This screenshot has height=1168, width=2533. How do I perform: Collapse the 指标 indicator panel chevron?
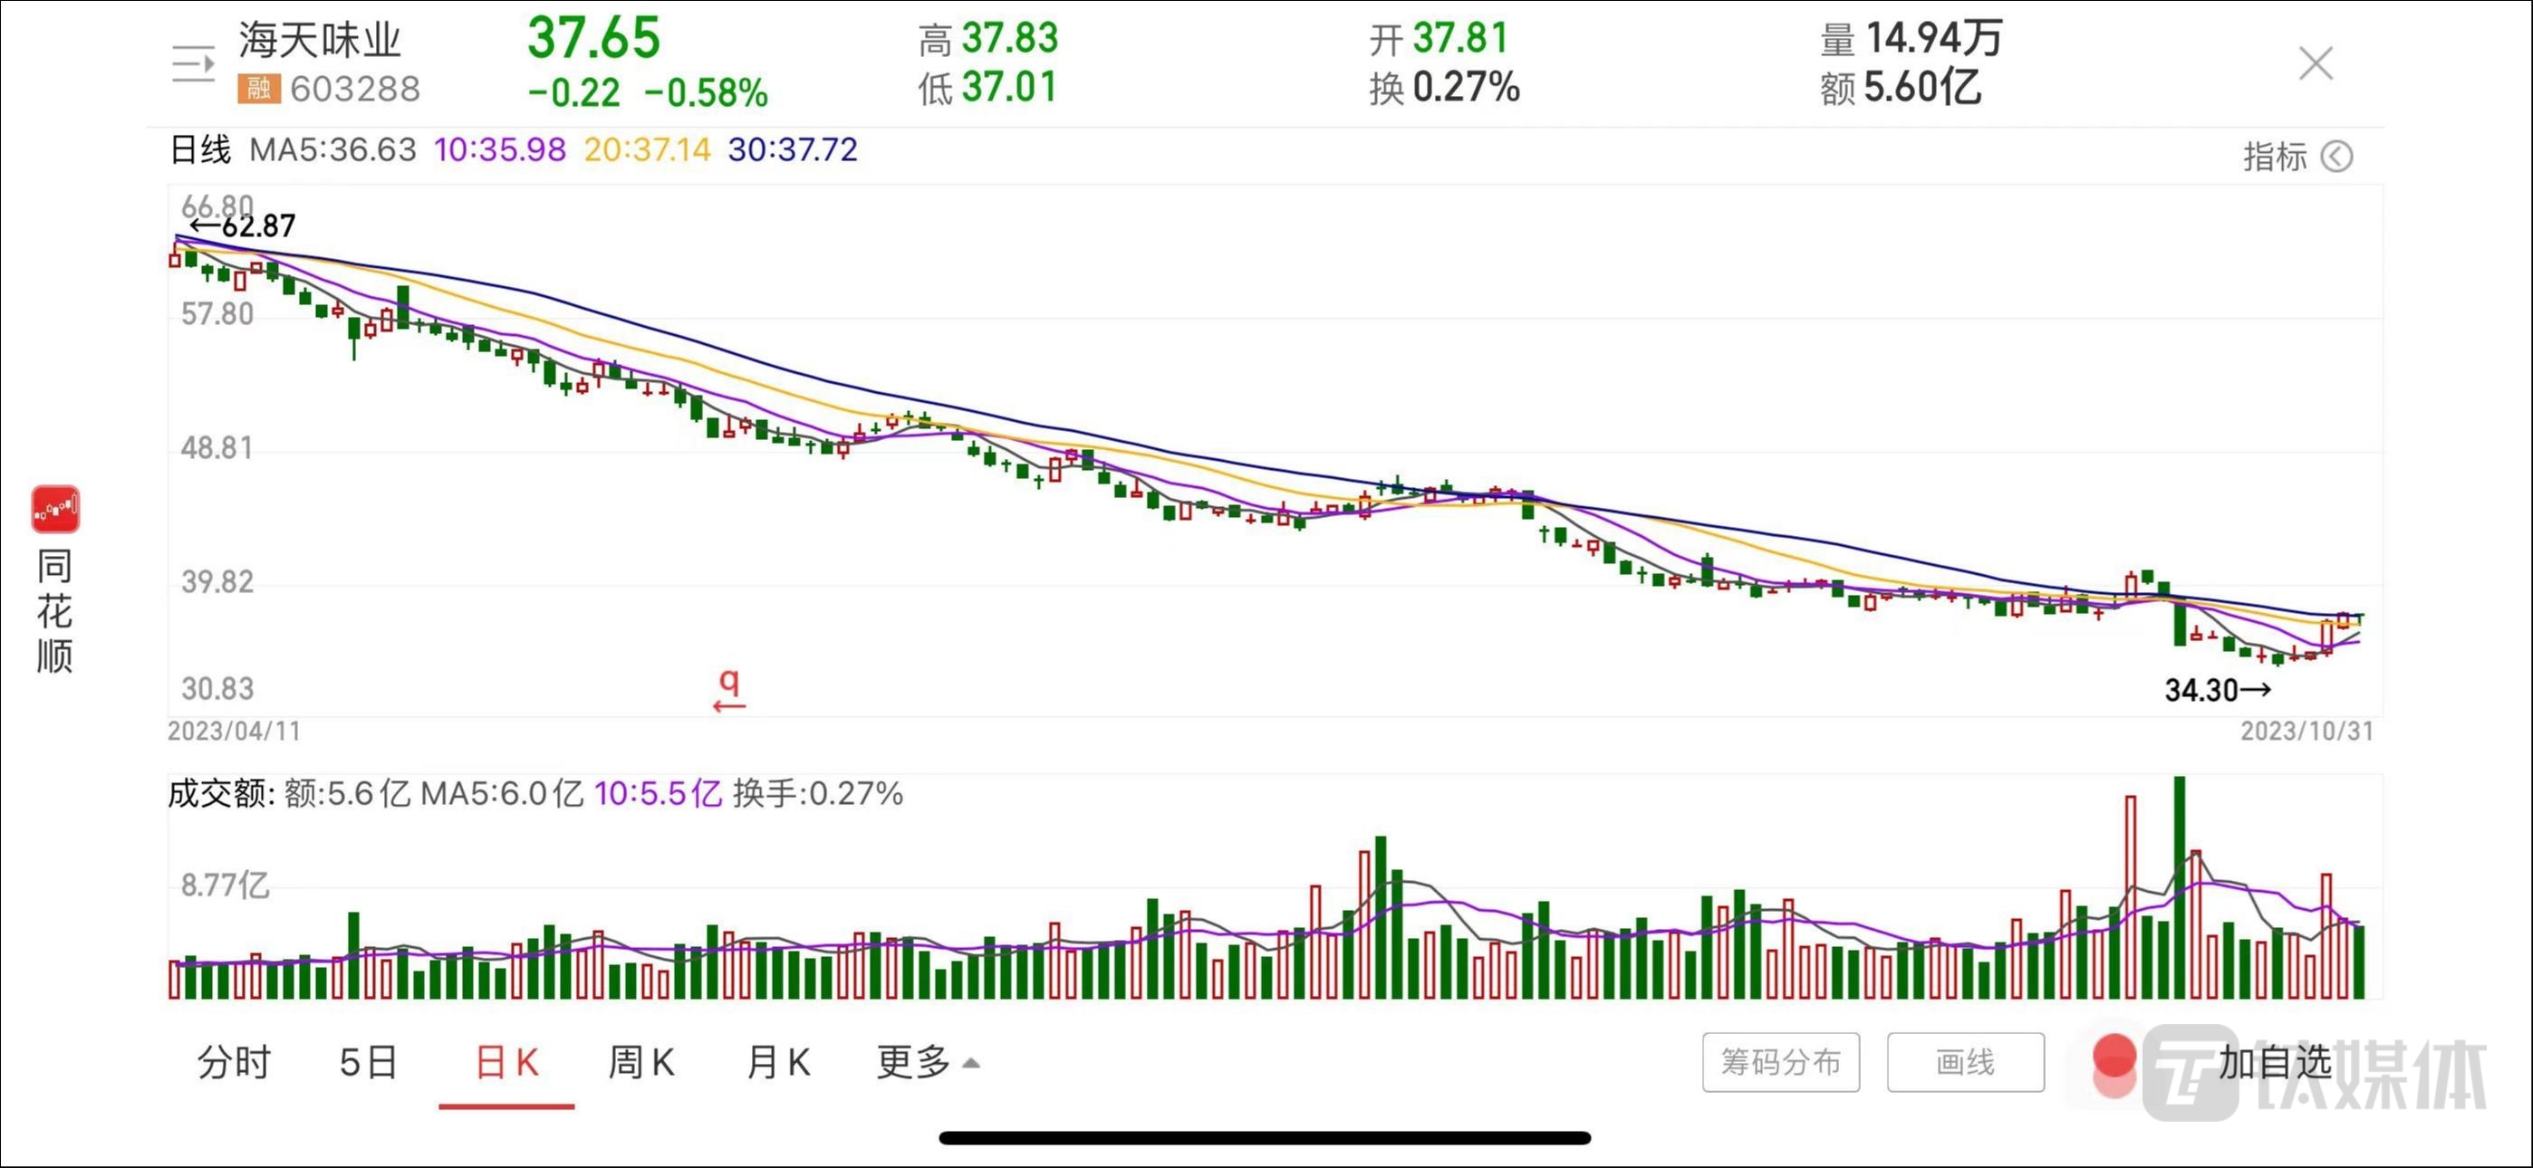click(x=2336, y=158)
